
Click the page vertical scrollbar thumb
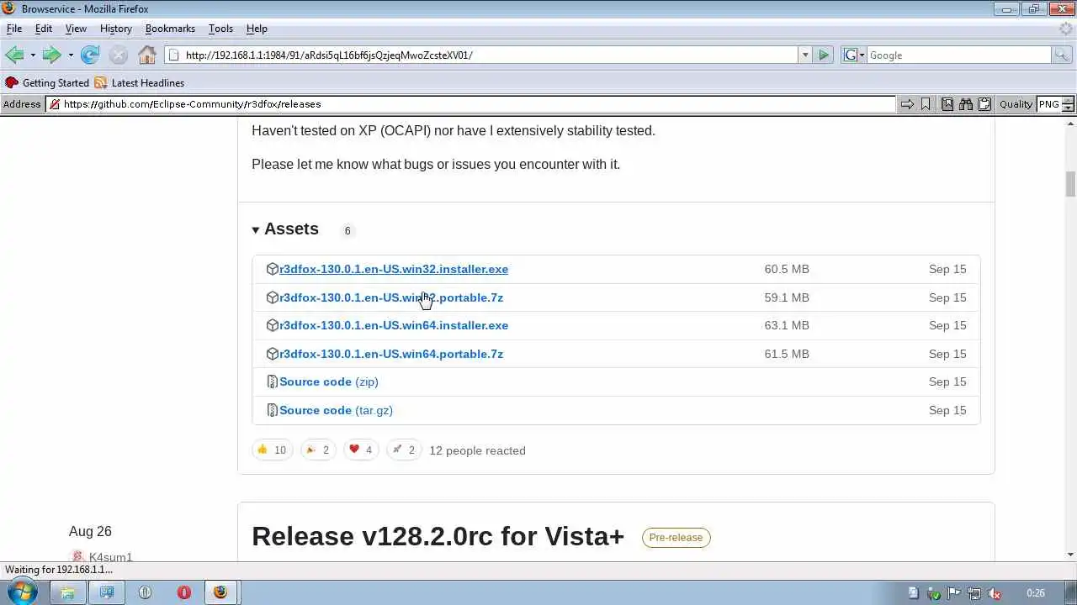1070,183
